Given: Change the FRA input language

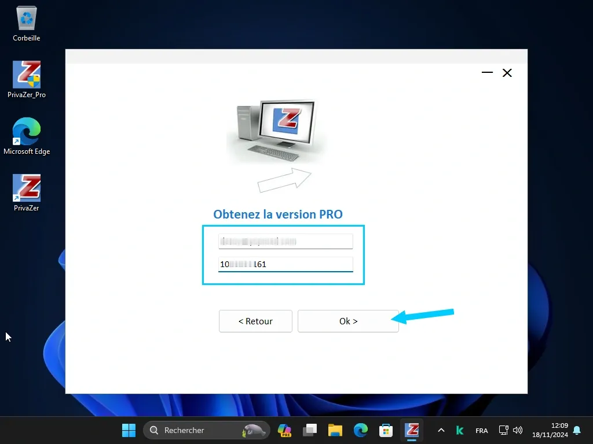Looking at the screenshot, I should [x=481, y=430].
